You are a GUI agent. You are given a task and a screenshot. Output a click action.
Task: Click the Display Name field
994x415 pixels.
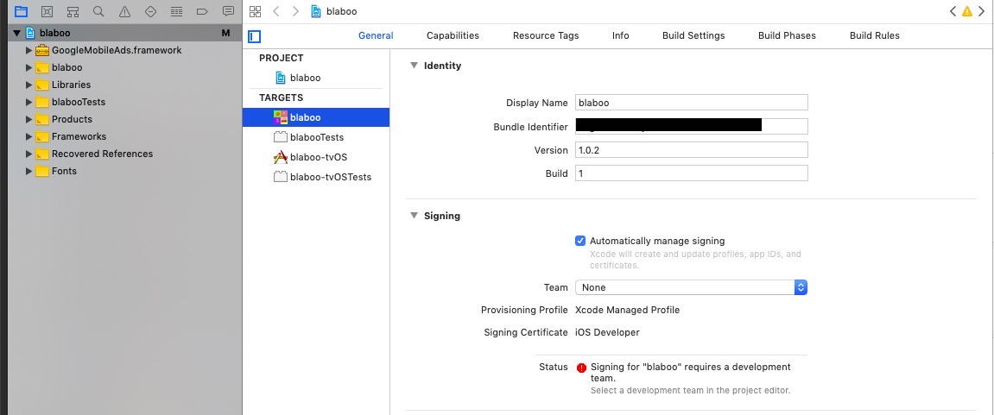(691, 103)
